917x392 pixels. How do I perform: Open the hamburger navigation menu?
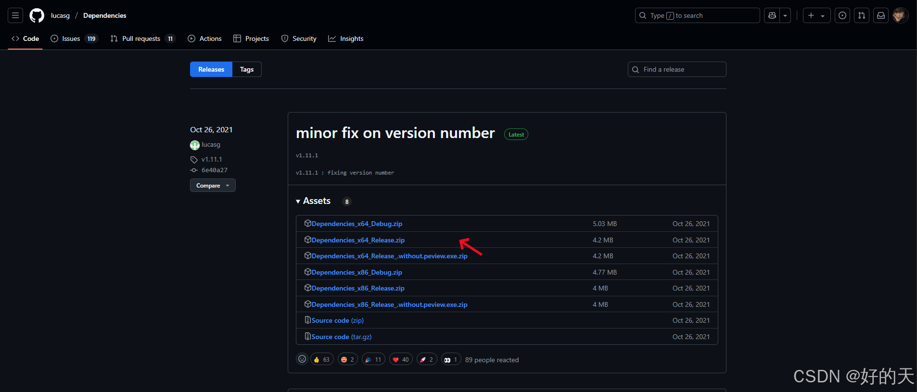pyautogui.click(x=15, y=15)
